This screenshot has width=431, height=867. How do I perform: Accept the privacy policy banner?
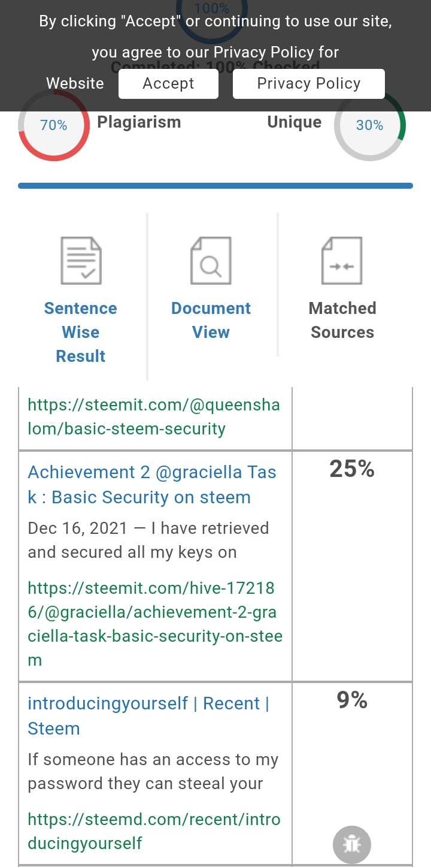[168, 83]
